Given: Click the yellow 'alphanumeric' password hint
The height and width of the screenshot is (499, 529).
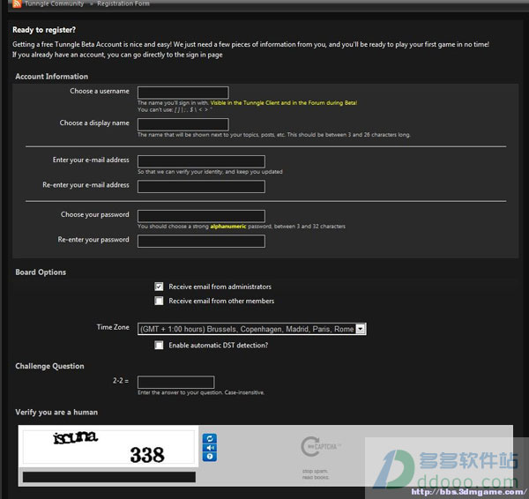Looking at the screenshot, I should [228, 226].
